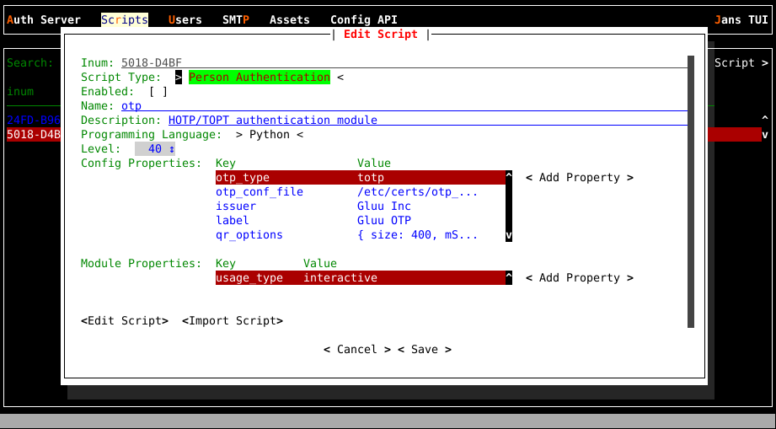This screenshot has width=776, height=429.
Task: Switch to the Auth Server tab
Action: (44, 19)
